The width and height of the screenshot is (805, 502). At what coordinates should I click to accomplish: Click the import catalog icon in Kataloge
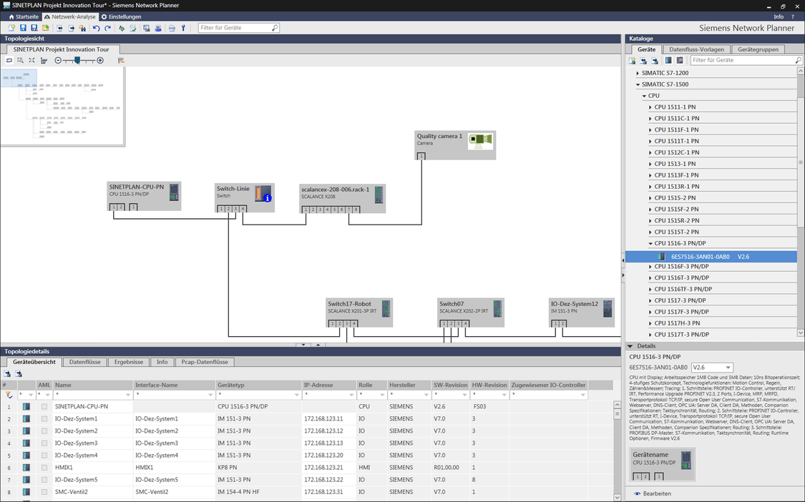[x=643, y=61]
